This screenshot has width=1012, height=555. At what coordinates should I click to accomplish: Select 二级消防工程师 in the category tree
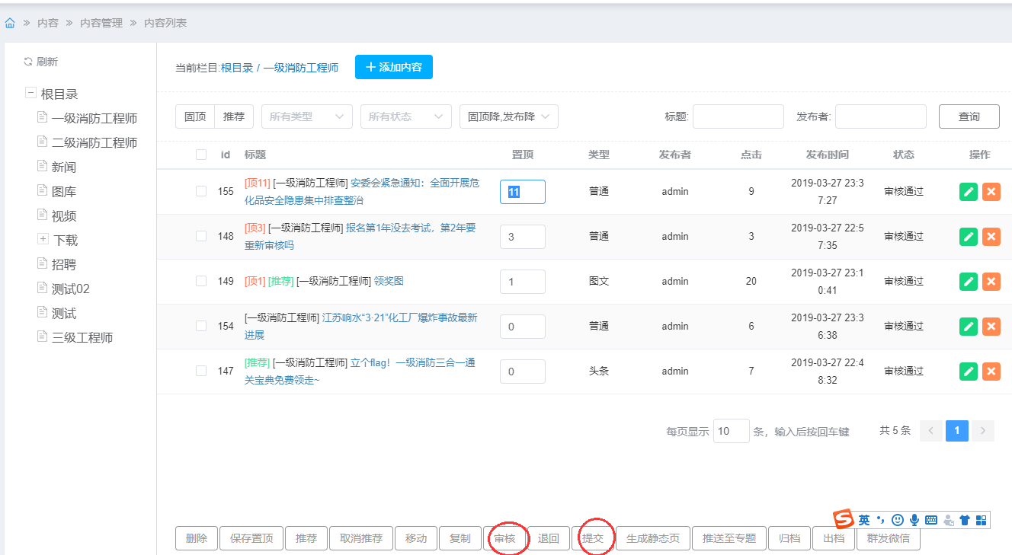[94, 142]
